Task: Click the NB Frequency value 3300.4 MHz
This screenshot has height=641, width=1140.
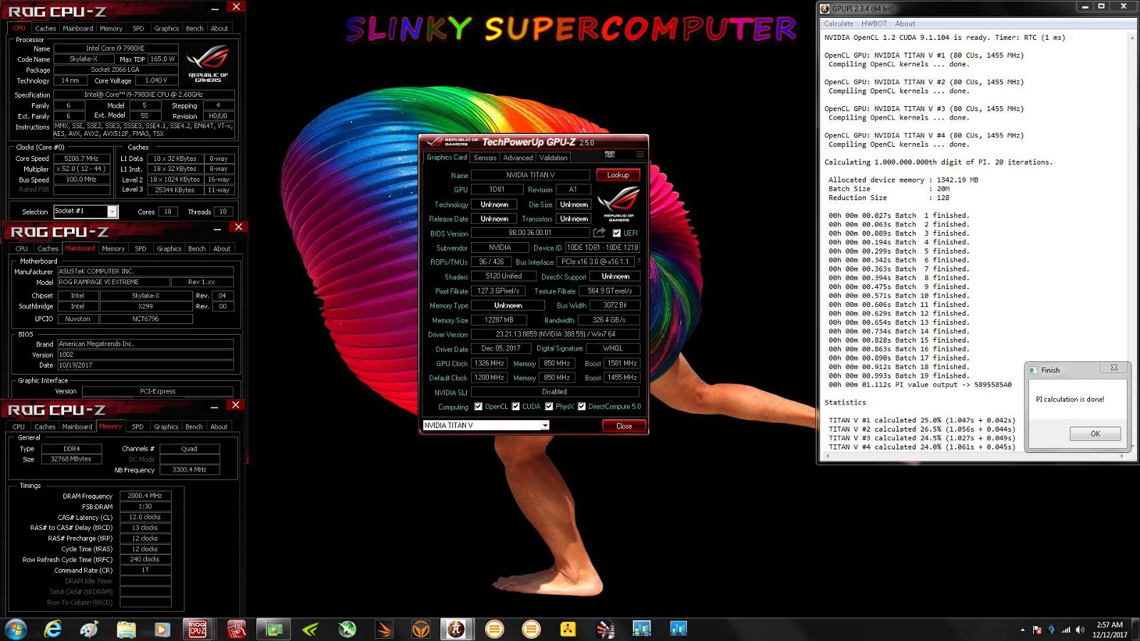Action: [190, 470]
